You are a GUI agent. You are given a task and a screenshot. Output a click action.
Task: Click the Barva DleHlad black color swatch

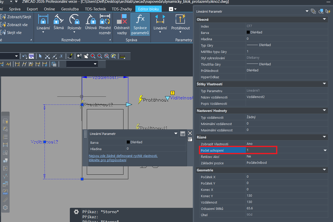point(248,32)
